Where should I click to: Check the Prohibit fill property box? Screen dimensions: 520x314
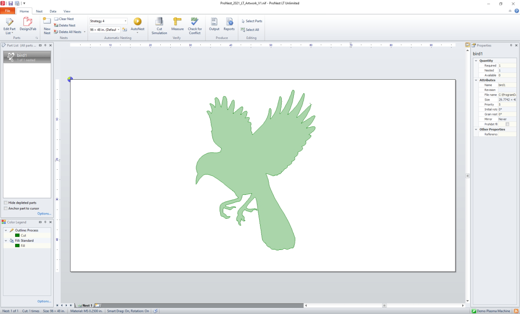[507, 124]
